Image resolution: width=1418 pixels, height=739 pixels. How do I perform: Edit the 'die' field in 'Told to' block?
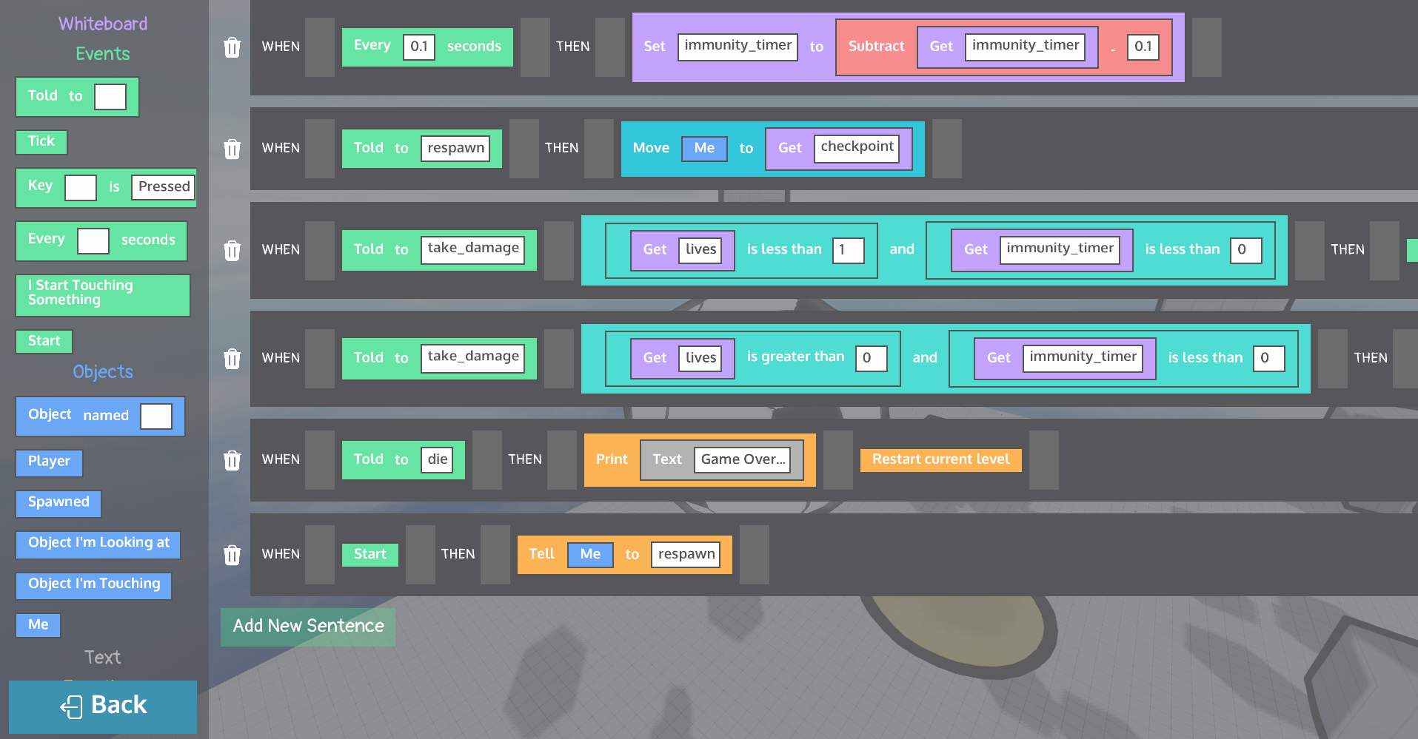tap(437, 460)
